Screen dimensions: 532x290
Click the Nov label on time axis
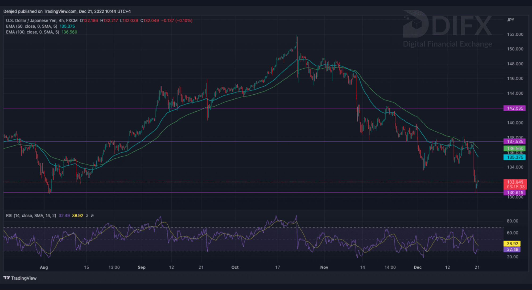click(324, 267)
